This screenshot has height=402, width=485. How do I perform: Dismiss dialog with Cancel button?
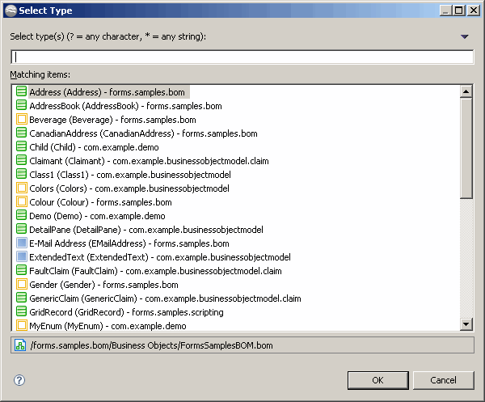(443, 380)
